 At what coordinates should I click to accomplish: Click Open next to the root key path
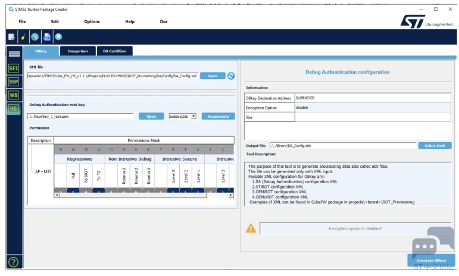[151, 117]
